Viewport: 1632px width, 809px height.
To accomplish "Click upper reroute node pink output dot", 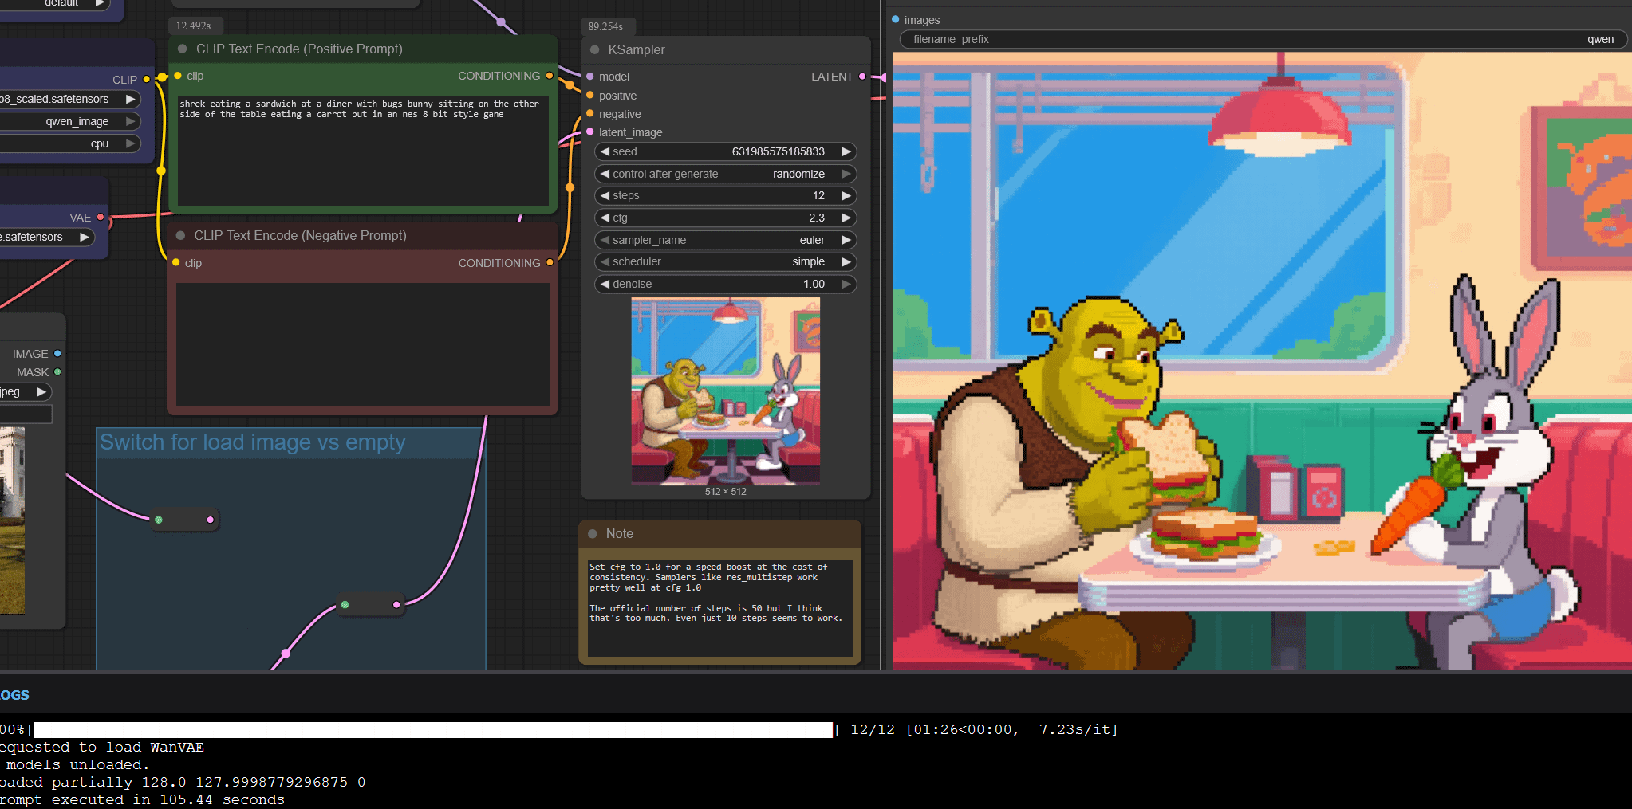I will (211, 520).
